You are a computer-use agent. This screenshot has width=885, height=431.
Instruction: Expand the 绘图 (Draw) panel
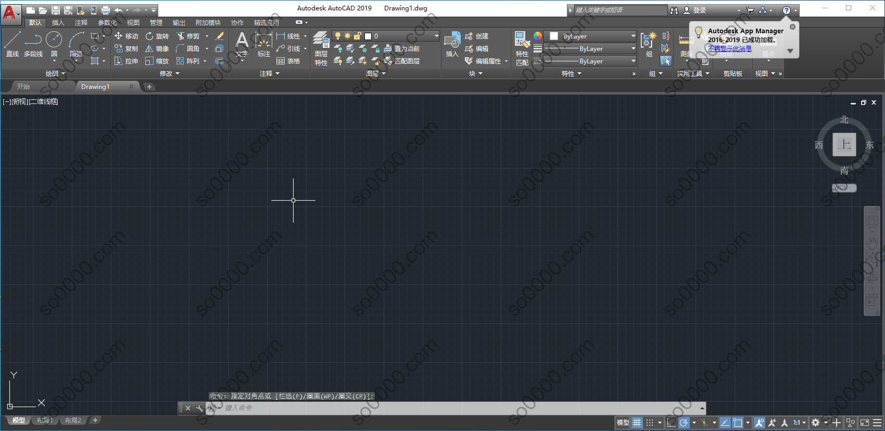click(x=56, y=73)
